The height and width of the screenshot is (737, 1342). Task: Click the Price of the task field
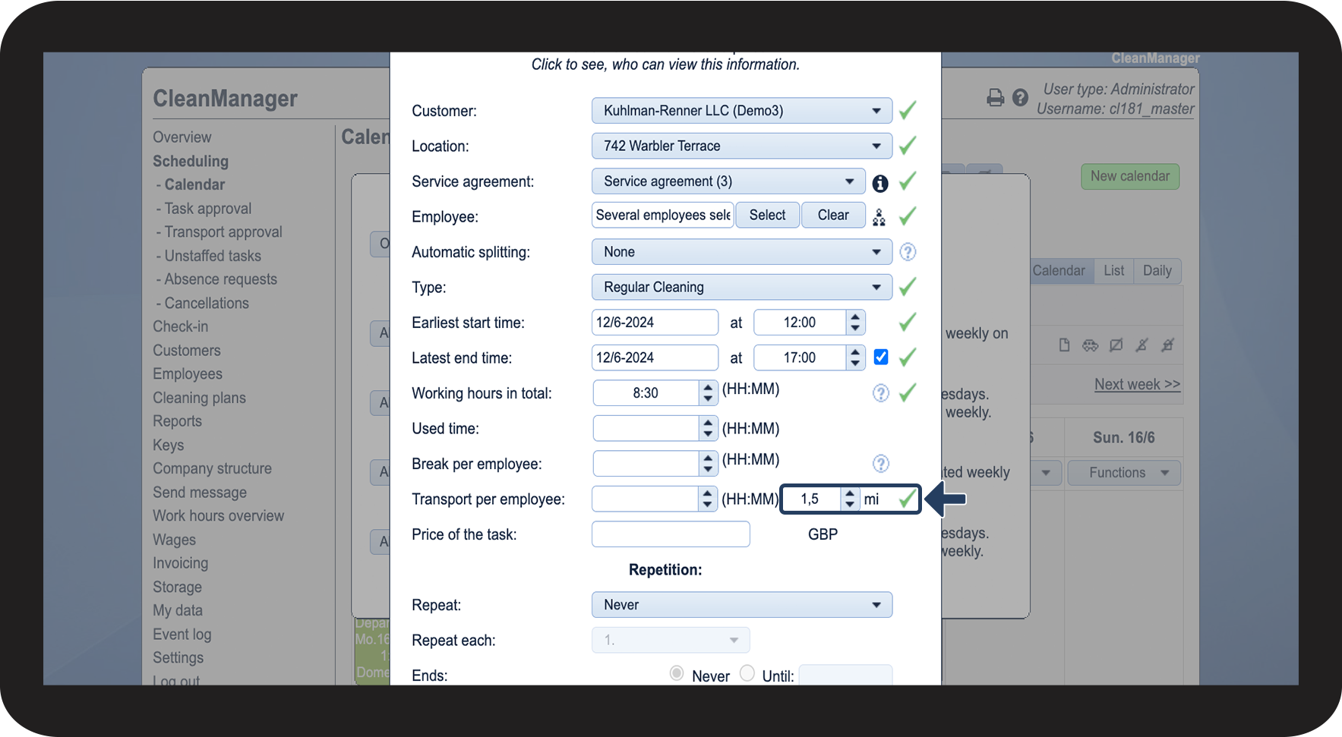click(x=671, y=534)
